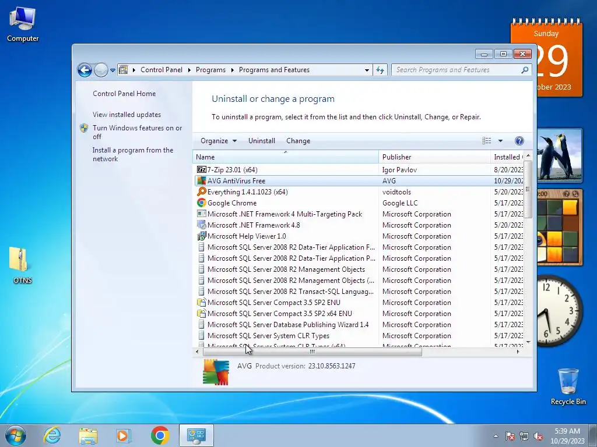Viewport: 597px width, 447px height.
Task: Open the address bar history dropdown
Action: (x=367, y=70)
